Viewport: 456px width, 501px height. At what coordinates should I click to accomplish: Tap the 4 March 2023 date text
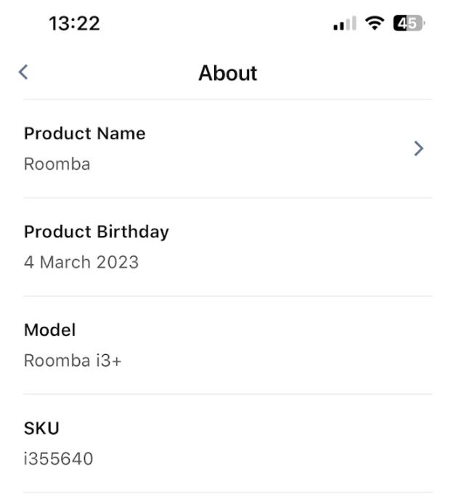click(x=81, y=262)
